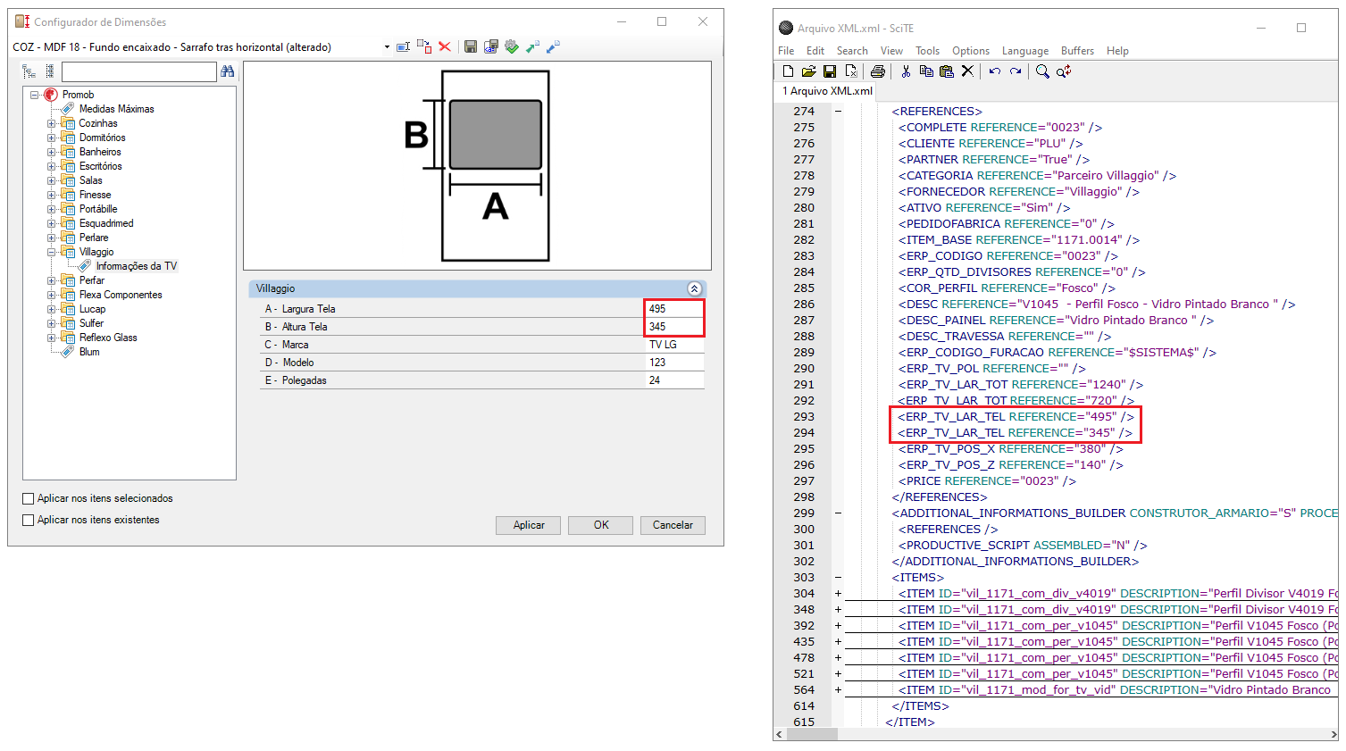
Task: Click the tree view icon above Promob tree
Action: (x=29, y=71)
